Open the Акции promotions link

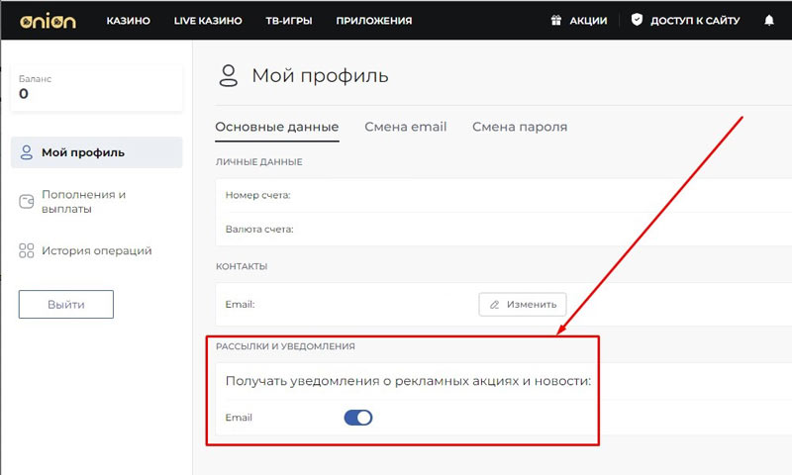click(x=588, y=21)
